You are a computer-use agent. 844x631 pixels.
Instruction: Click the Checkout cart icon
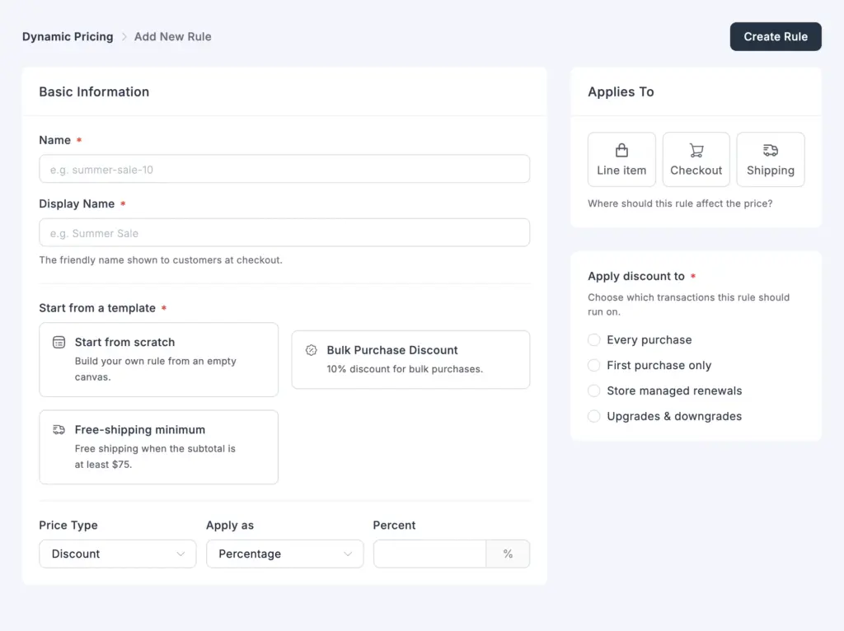tap(696, 150)
